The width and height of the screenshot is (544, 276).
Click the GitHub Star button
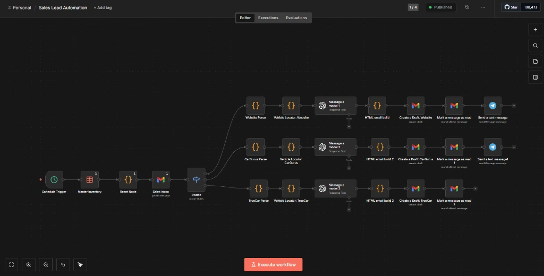tap(511, 7)
